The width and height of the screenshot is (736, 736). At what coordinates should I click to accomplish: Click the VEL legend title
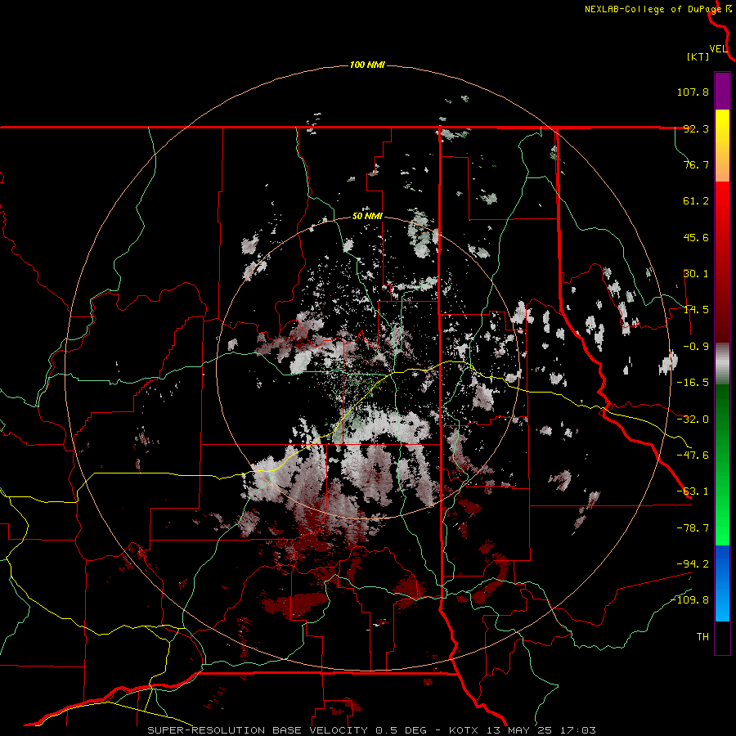click(x=718, y=49)
